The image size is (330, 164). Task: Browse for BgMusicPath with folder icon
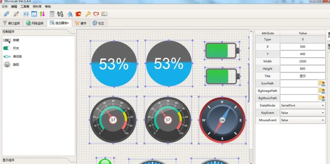point(321,98)
